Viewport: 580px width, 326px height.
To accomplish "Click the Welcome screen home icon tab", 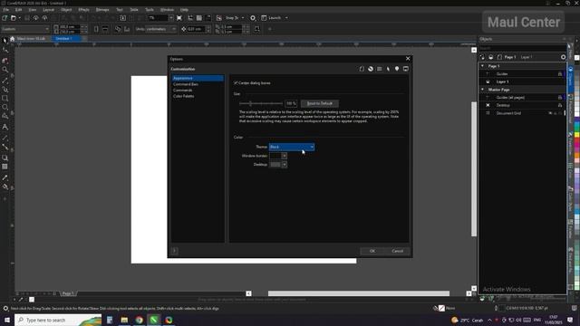I will pyautogui.click(x=12, y=38).
